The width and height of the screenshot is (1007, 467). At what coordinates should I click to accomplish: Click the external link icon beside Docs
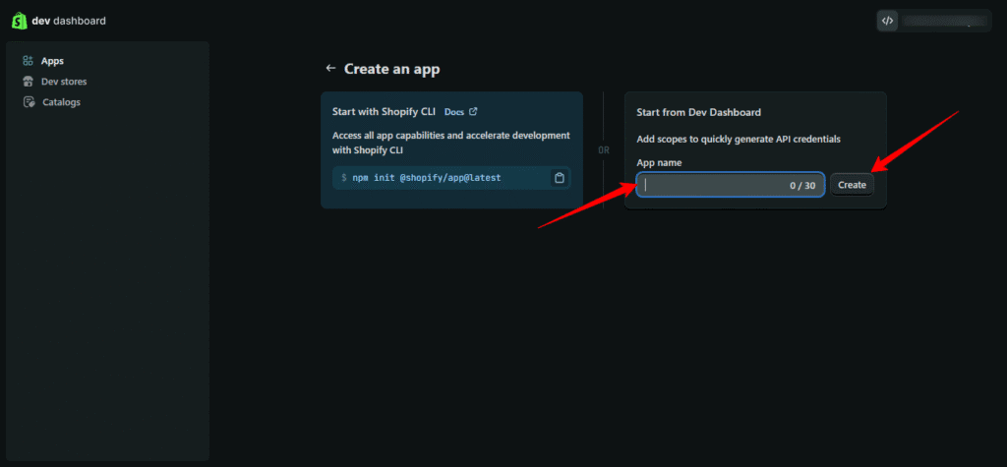pos(473,111)
